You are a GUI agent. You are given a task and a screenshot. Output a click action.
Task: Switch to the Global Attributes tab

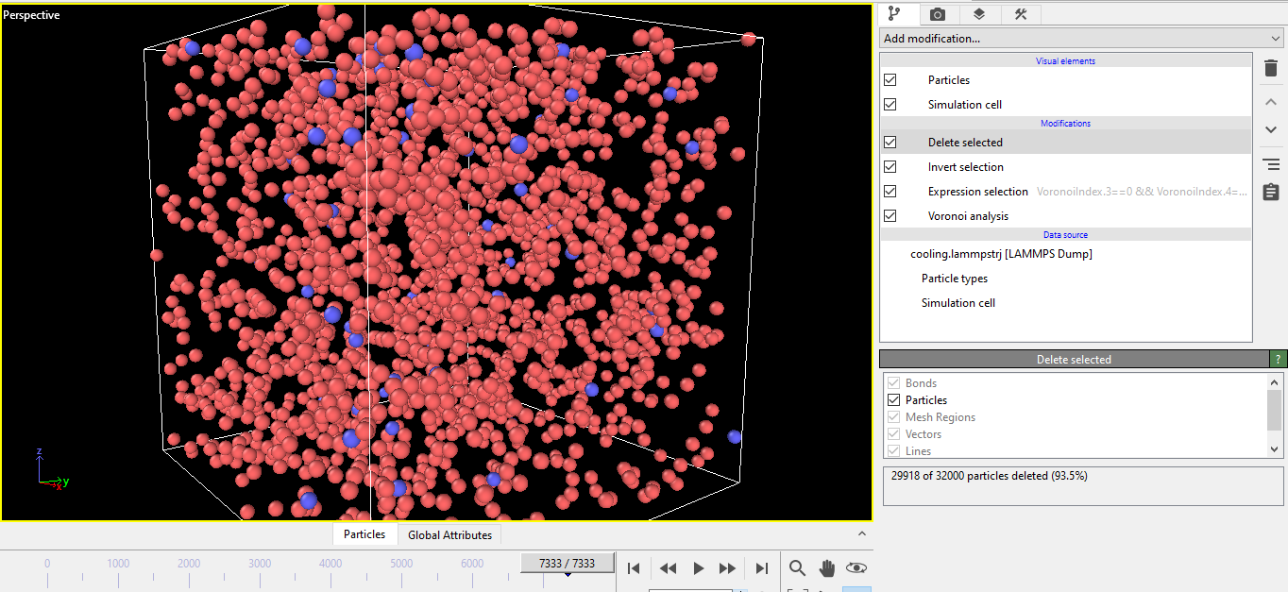(x=449, y=534)
